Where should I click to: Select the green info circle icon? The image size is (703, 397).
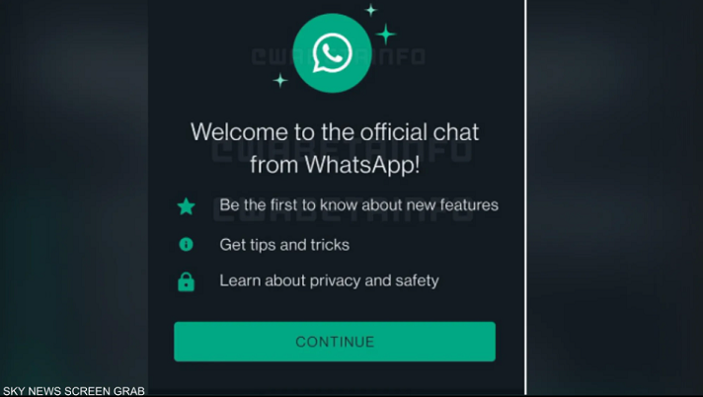coord(186,245)
